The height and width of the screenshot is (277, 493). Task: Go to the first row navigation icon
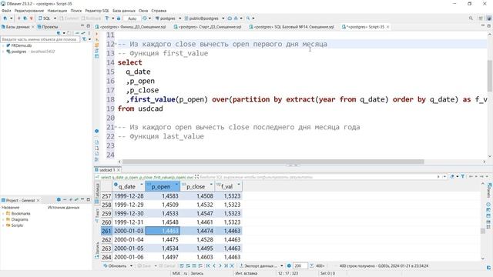208,265
